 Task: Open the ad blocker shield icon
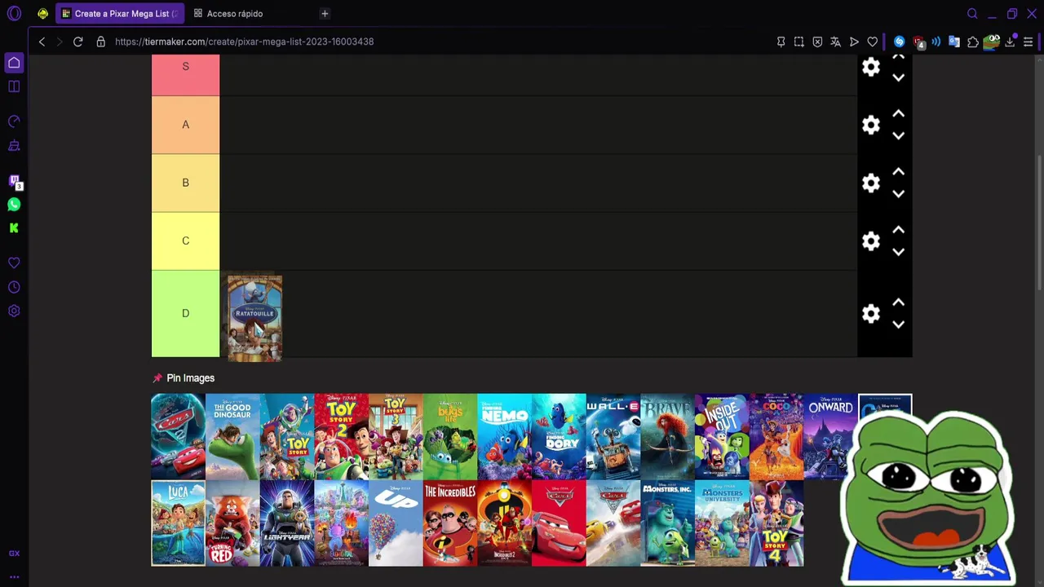[x=817, y=42]
